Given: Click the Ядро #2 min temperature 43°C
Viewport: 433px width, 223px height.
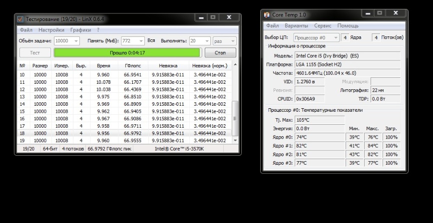Looking at the screenshot, I should pyautogui.click(x=354, y=154).
